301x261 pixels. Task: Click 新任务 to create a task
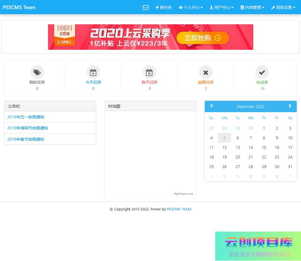[164, 7]
